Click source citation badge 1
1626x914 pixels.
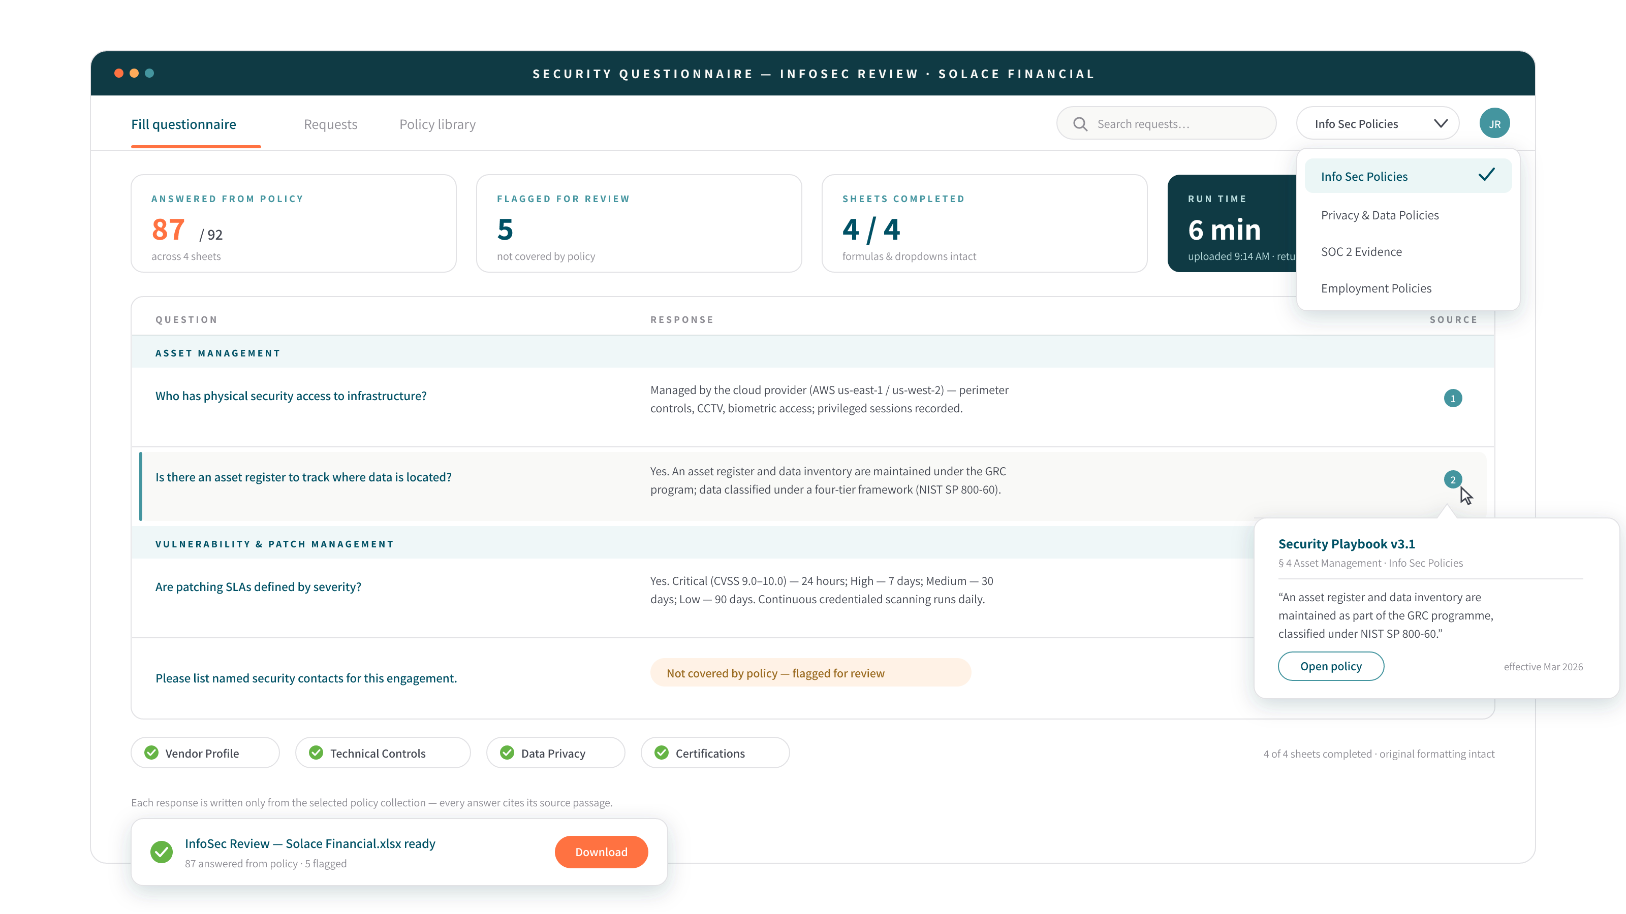point(1452,399)
